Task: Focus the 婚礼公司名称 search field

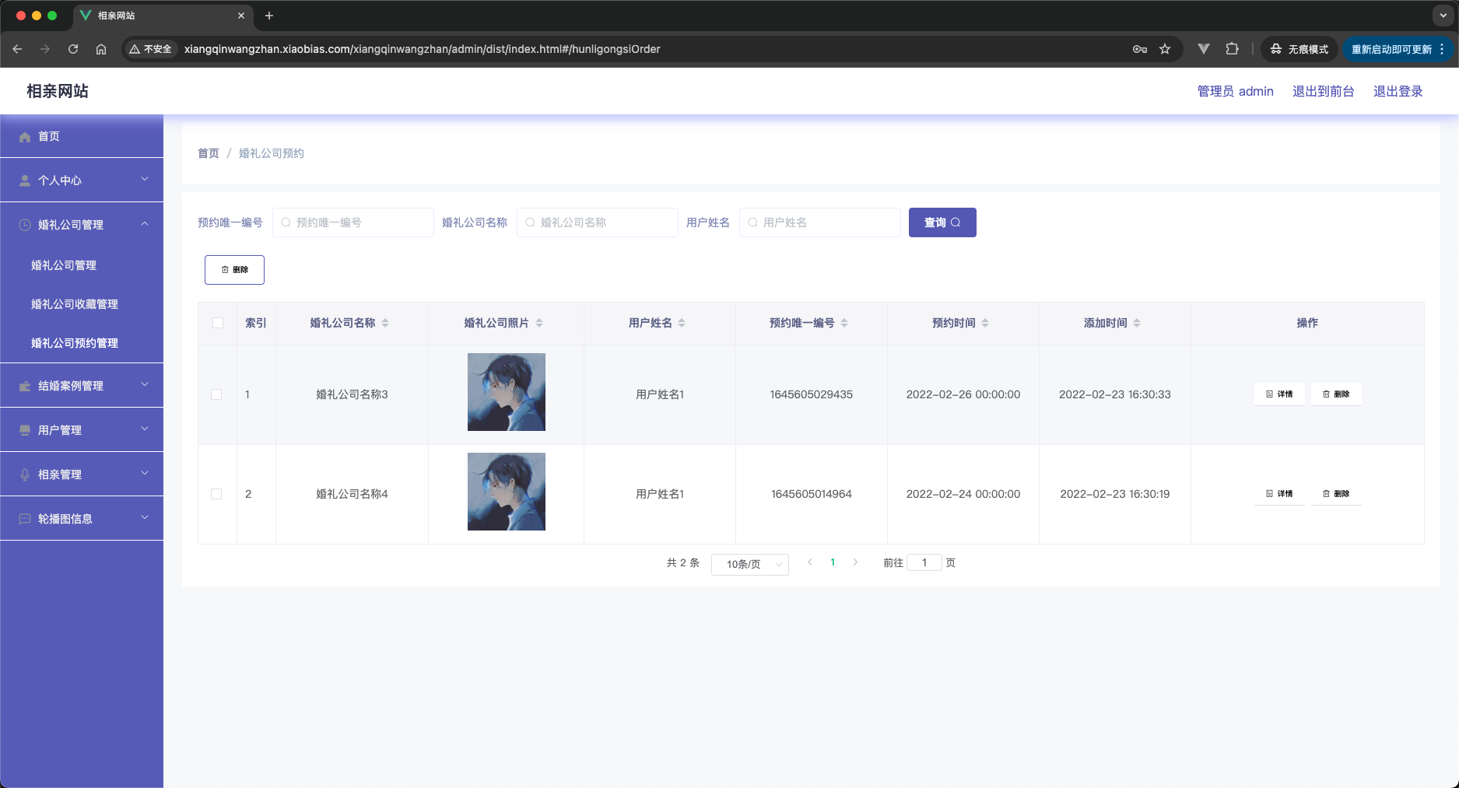Action: 598,222
